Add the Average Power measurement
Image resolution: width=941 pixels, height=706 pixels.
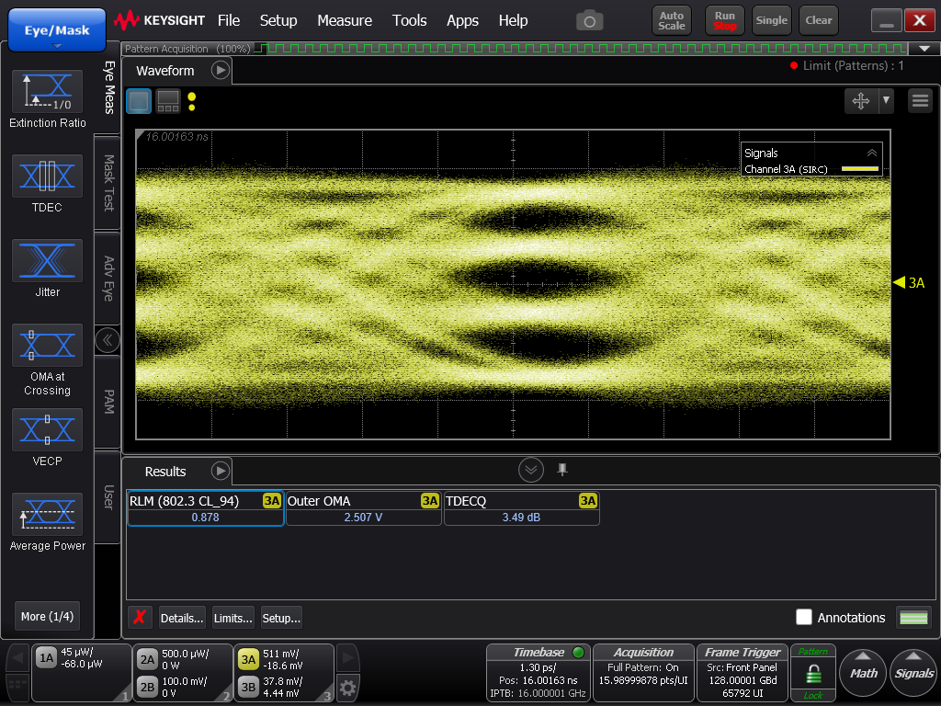[x=47, y=514]
